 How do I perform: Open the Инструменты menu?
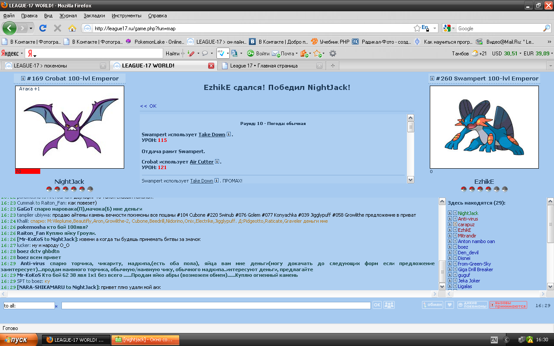(x=126, y=16)
